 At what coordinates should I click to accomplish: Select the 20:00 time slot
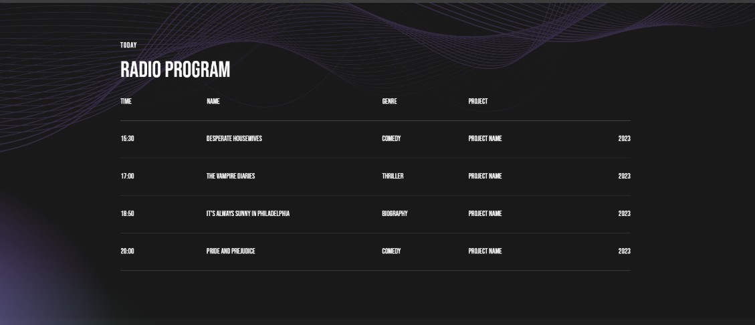coord(127,251)
